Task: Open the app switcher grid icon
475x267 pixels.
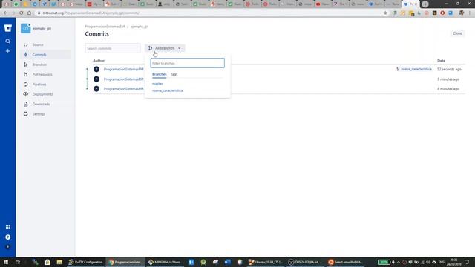Action: 8,227
